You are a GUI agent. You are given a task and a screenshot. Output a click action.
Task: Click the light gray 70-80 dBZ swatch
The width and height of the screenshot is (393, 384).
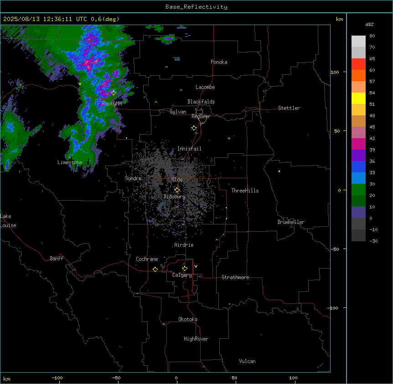[358, 42]
